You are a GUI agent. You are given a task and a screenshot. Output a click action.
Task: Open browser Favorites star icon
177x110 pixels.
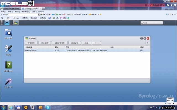tap(171, 5)
